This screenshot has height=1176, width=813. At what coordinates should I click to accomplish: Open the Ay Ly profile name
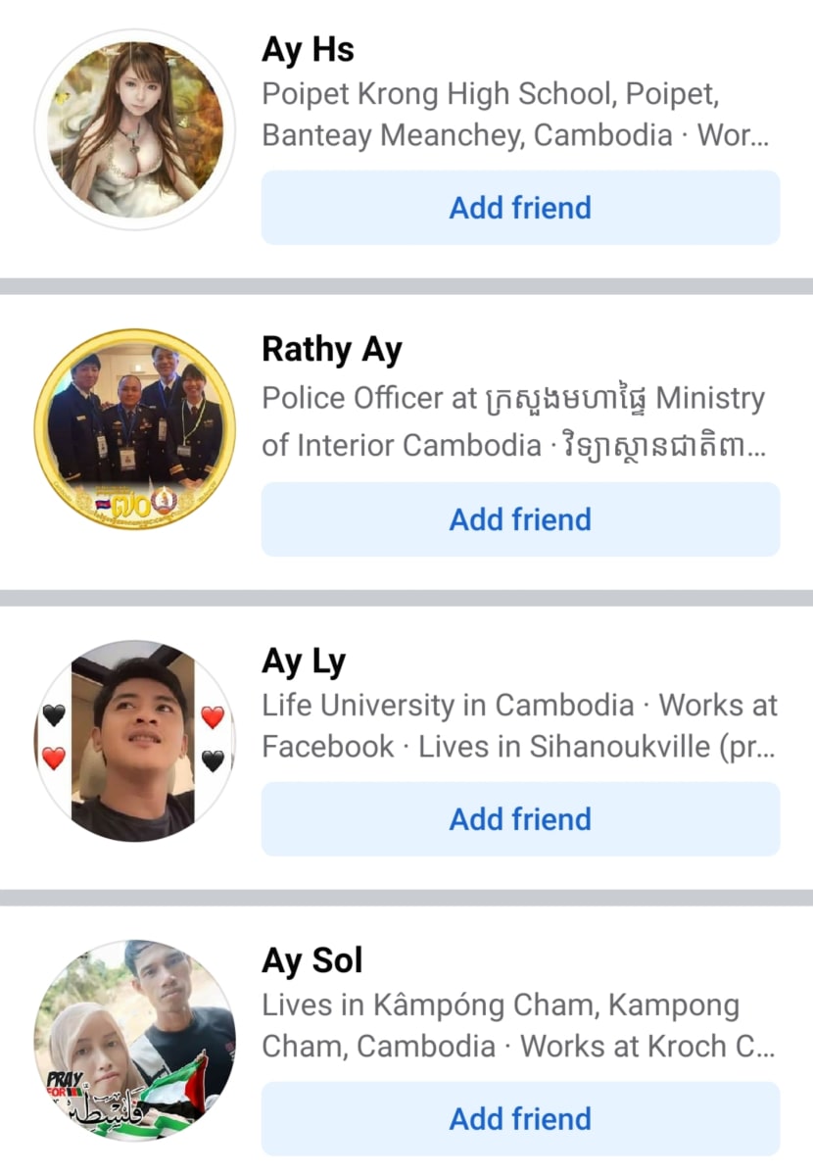304,661
